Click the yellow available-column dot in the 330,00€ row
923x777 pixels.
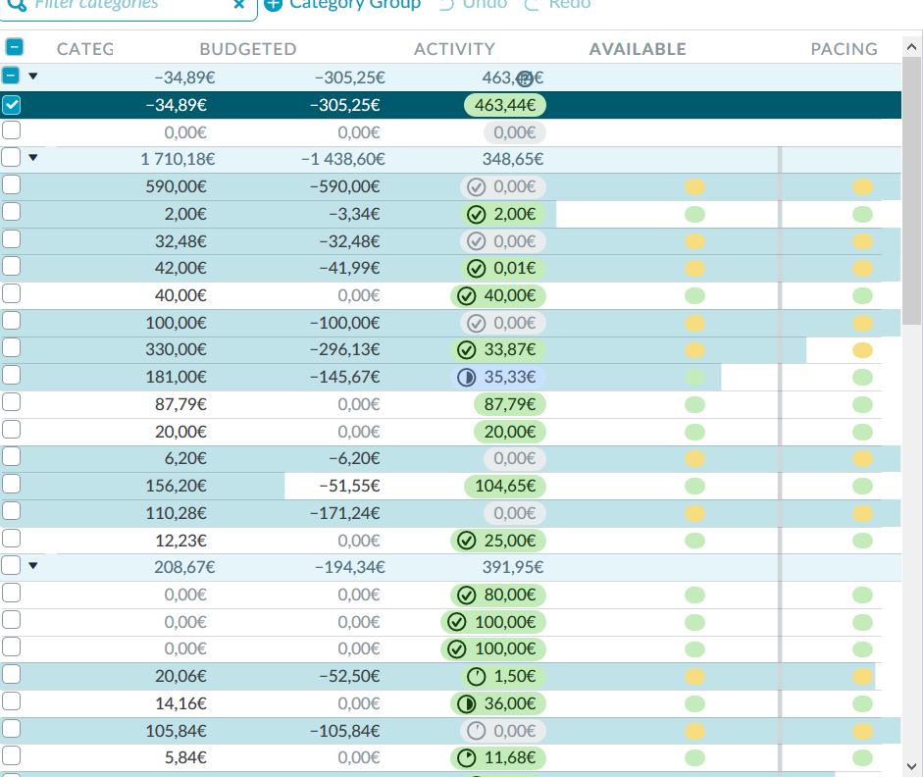[694, 350]
